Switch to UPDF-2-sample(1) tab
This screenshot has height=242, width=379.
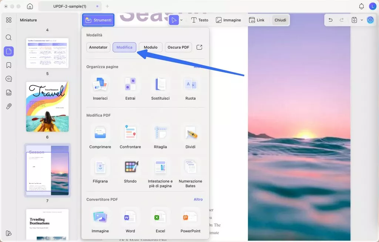[x=70, y=6]
